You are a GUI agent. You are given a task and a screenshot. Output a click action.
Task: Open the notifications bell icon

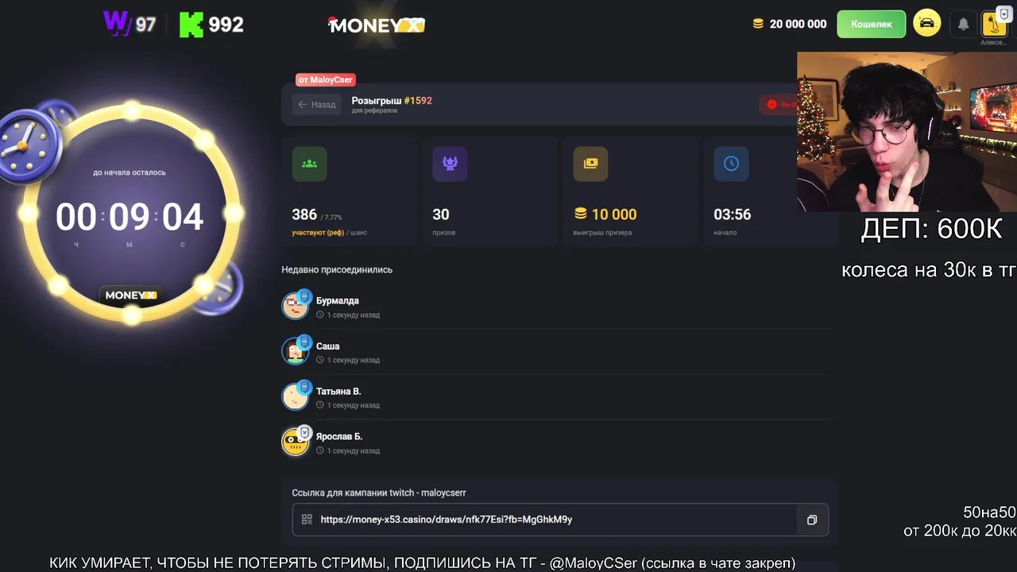pyautogui.click(x=963, y=24)
